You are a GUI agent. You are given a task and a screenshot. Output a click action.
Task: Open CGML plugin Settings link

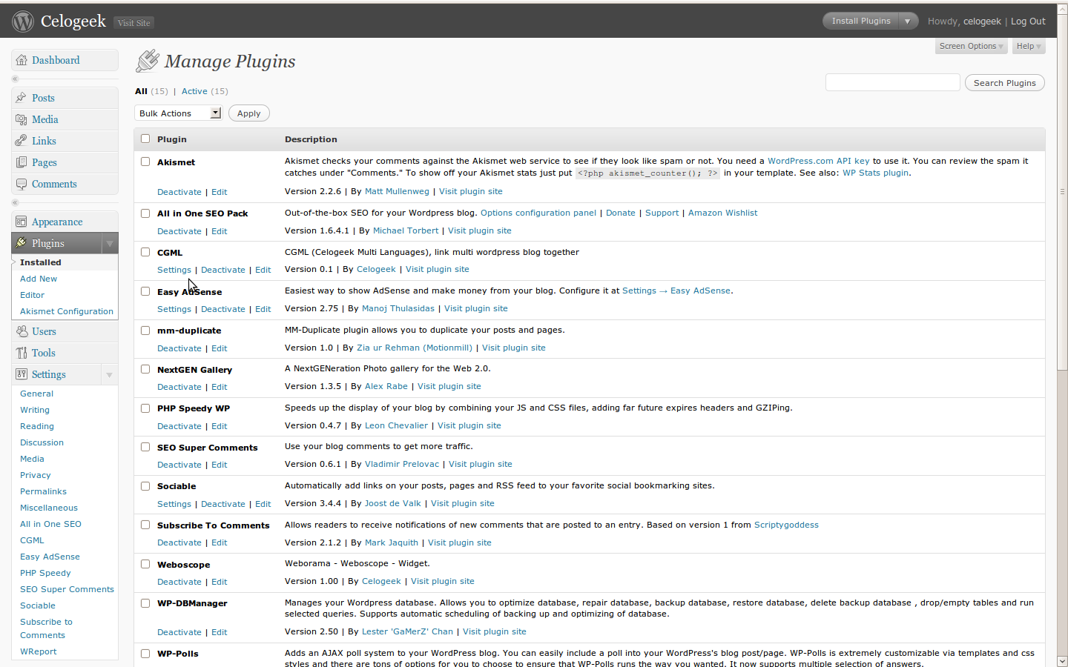coord(174,270)
